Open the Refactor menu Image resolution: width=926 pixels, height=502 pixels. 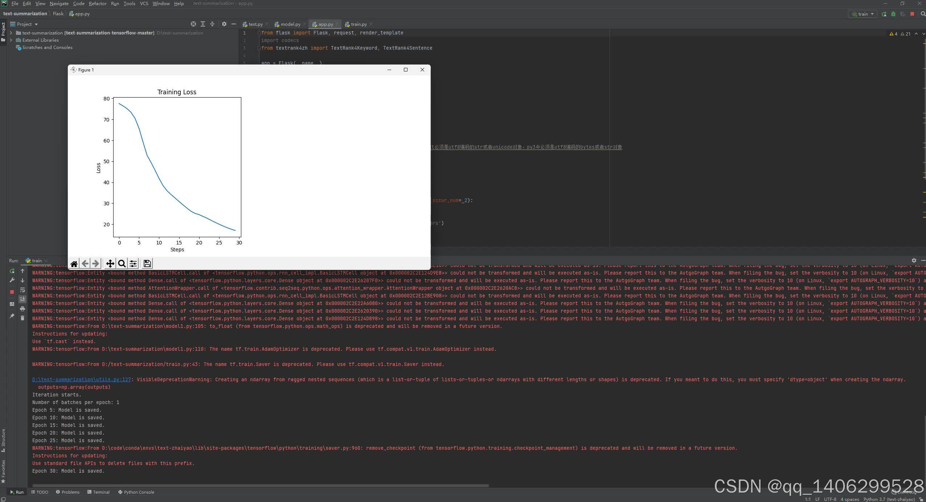tap(98, 3)
